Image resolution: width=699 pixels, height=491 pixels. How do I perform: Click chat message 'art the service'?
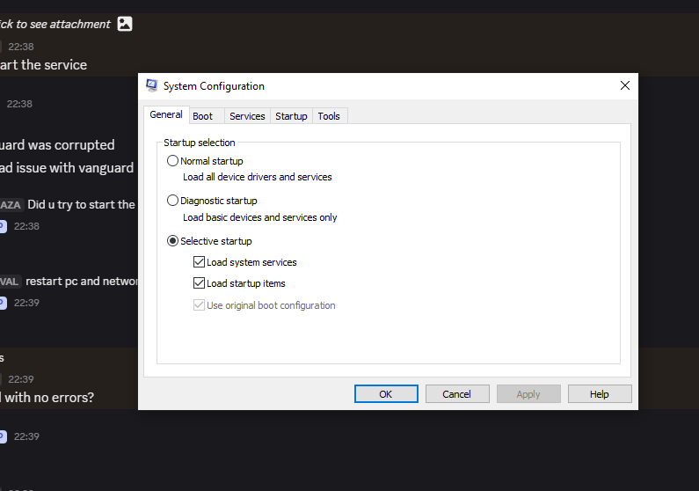point(43,64)
